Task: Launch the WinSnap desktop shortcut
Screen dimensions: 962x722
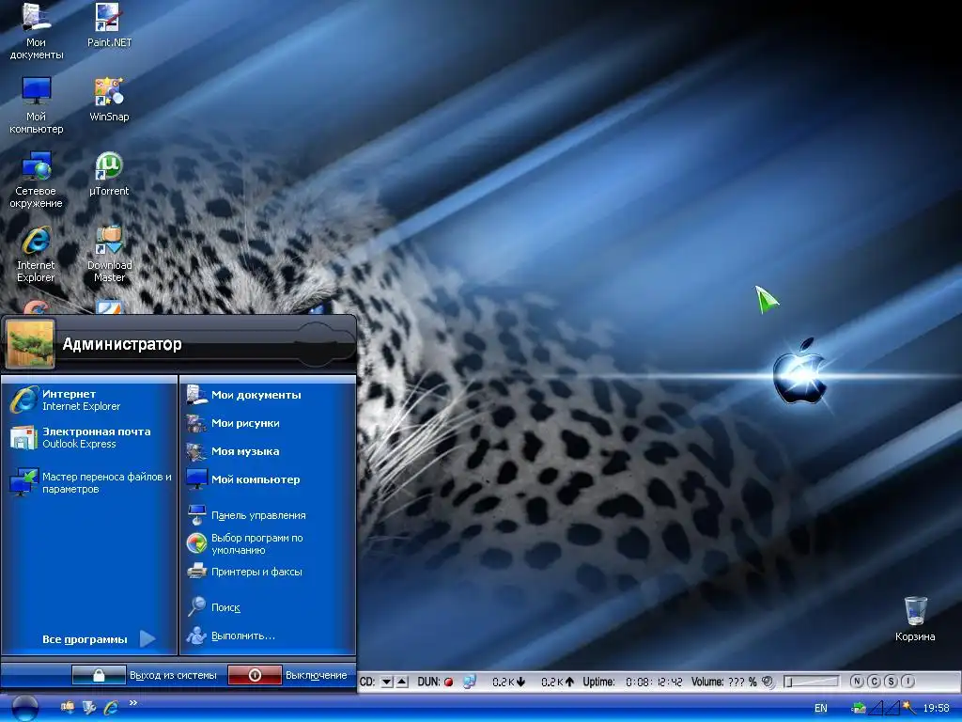Action: [x=109, y=100]
